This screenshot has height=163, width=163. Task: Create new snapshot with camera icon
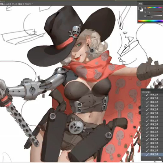point(160,158)
